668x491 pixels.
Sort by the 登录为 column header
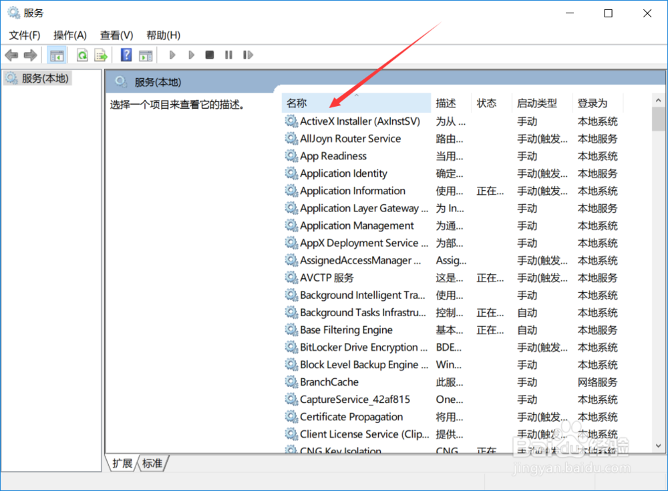(598, 103)
